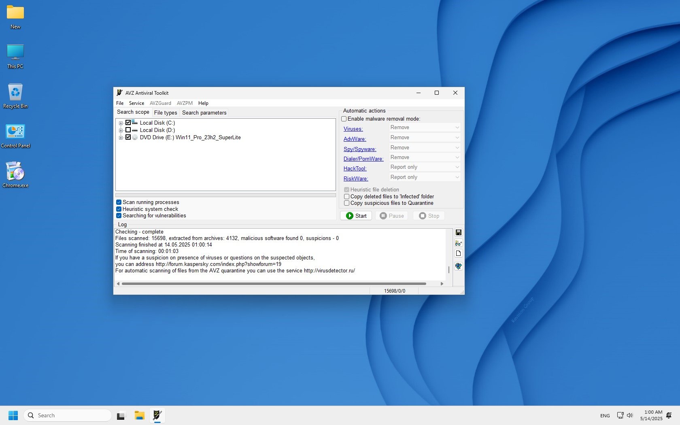Open the Service menu
The height and width of the screenshot is (425, 680).
(x=136, y=103)
